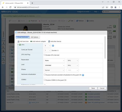Click the VMware ESXi logo
This screenshot has height=112, width=122.
tap(10, 12)
